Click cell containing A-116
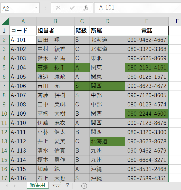This screenshot has height=190, width=181. 23,178
